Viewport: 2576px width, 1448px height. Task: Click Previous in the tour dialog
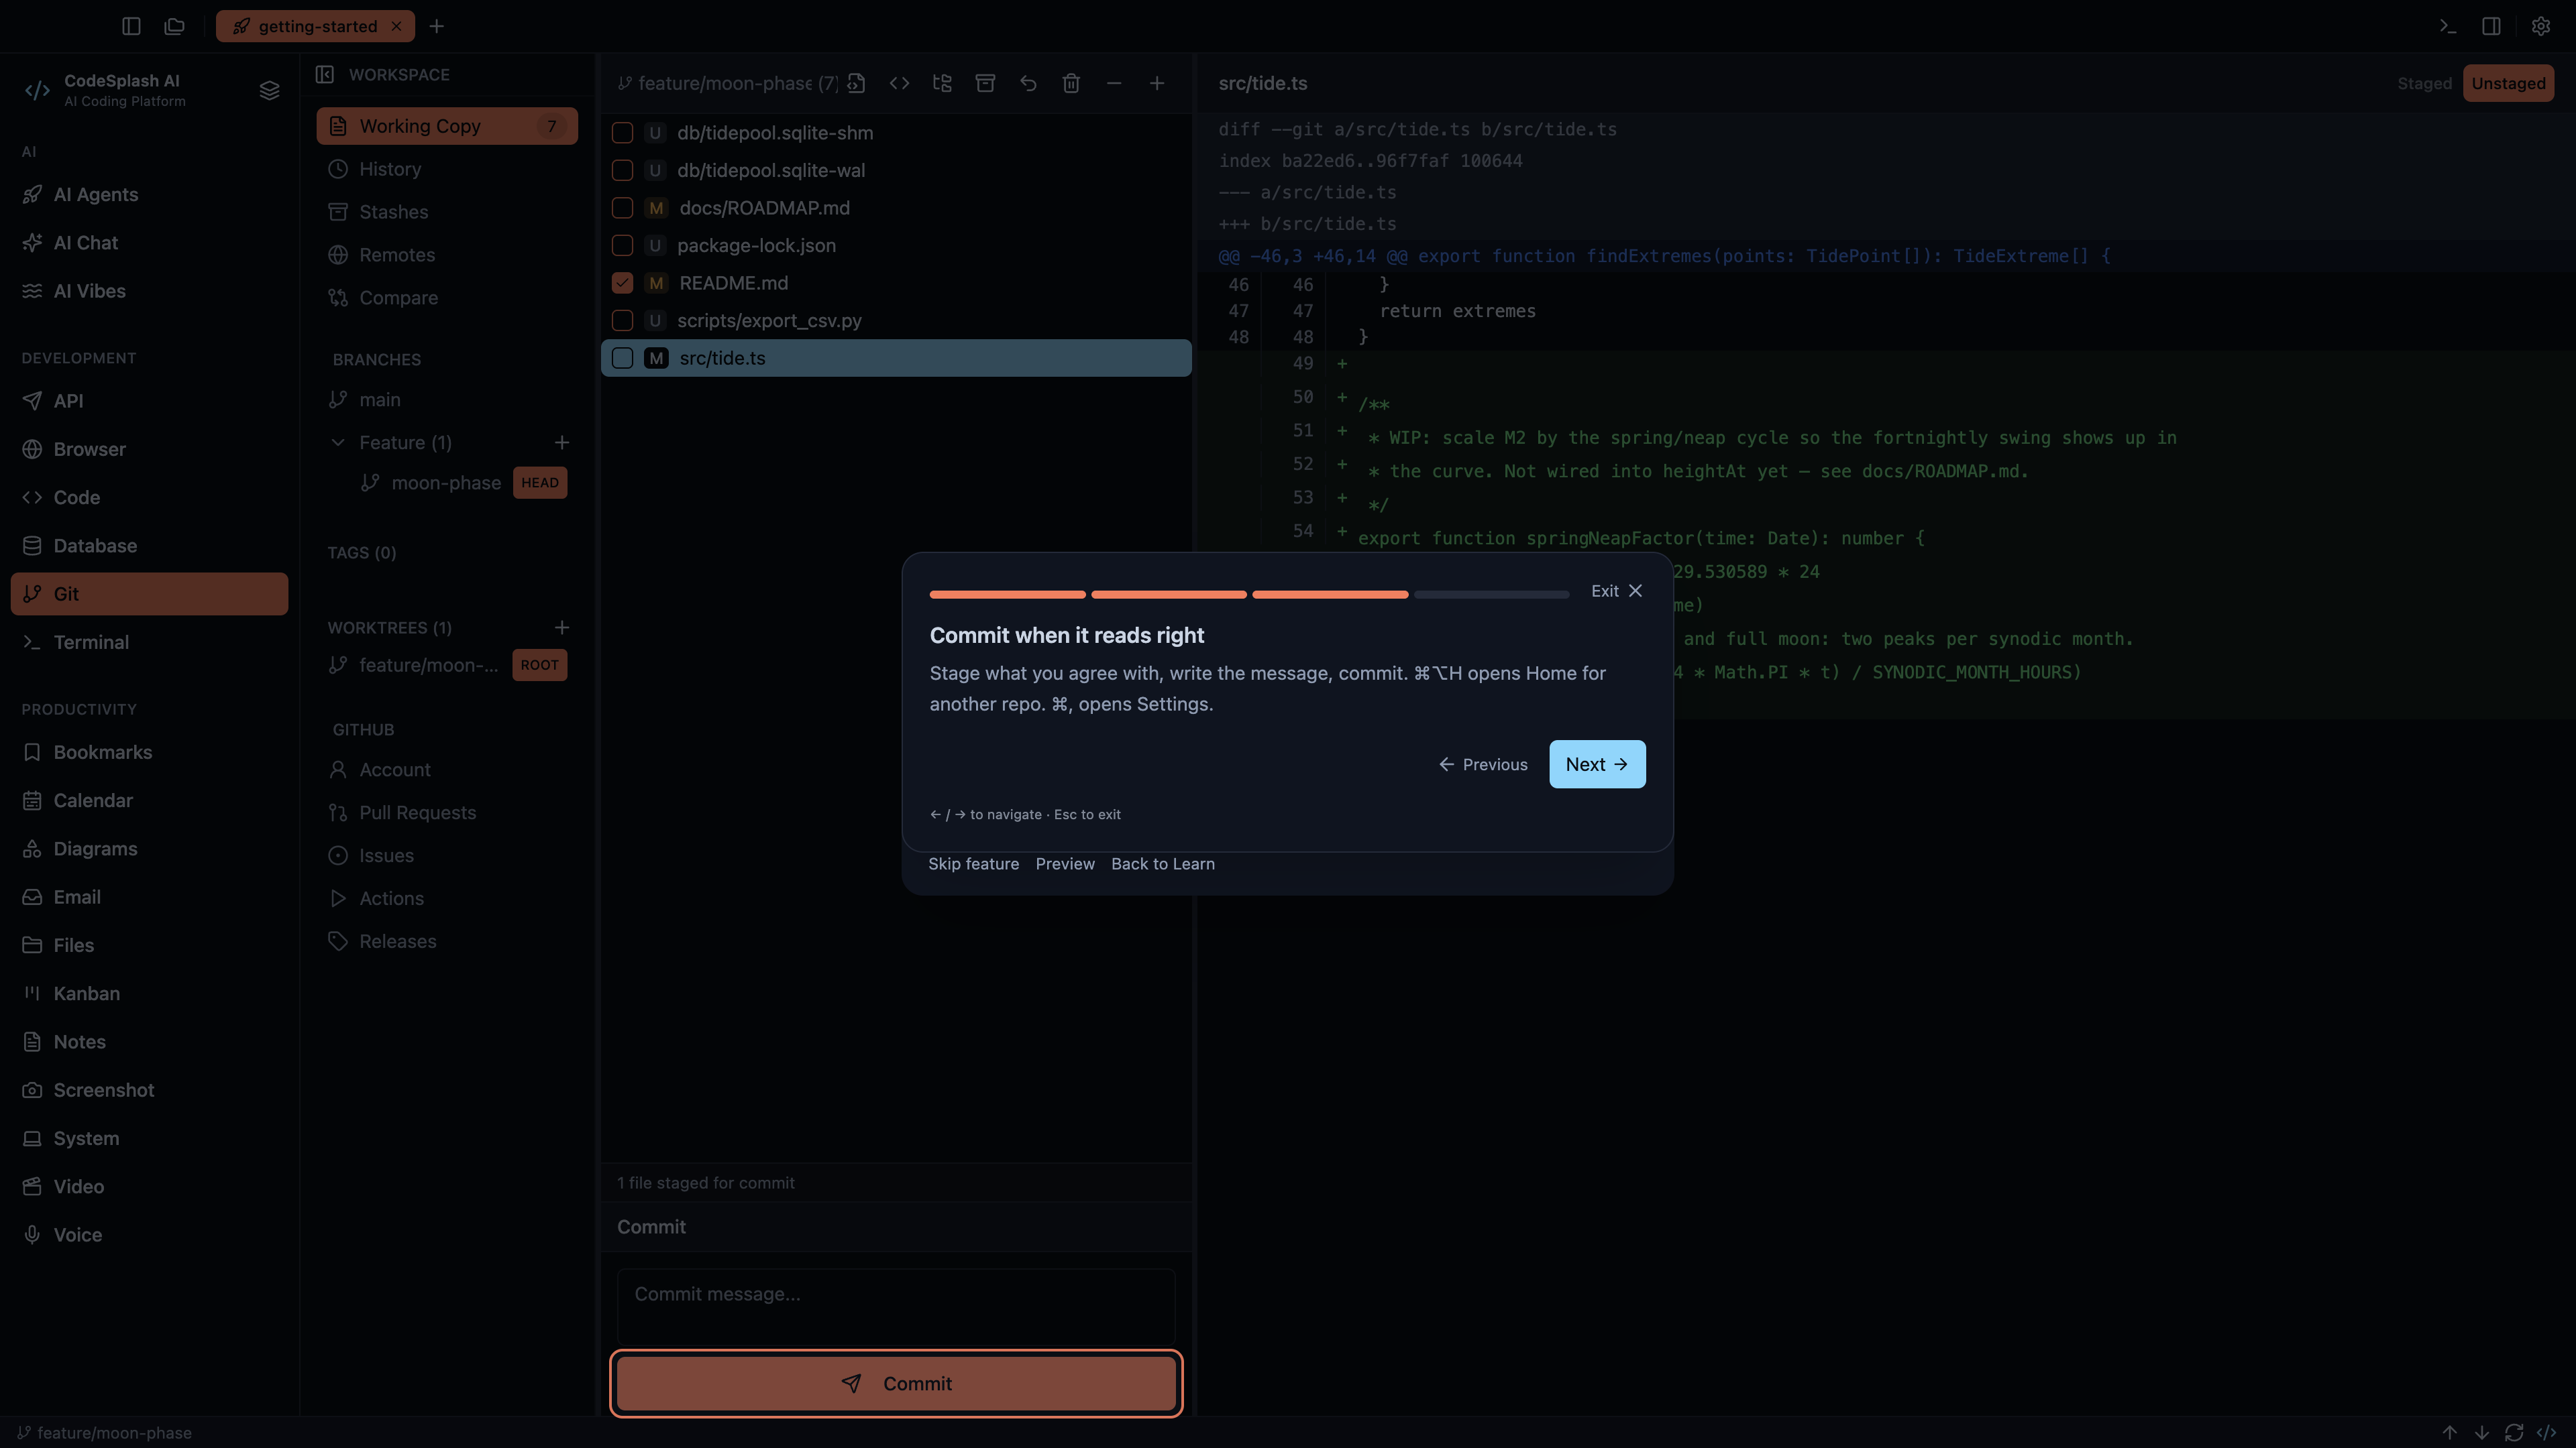pyautogui.click(x=1483, y=764)
